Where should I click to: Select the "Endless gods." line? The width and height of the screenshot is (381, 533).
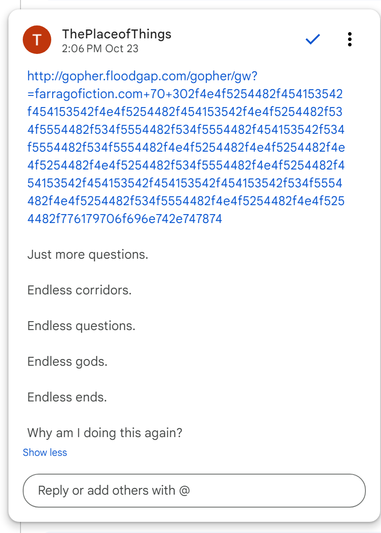click(x=67, y=361)
